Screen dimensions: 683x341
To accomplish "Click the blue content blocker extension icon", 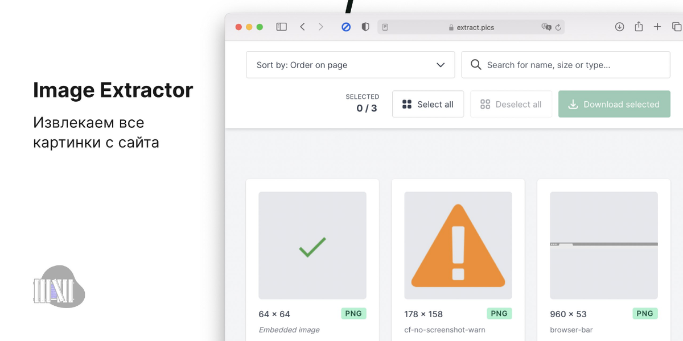I will 346,27.
